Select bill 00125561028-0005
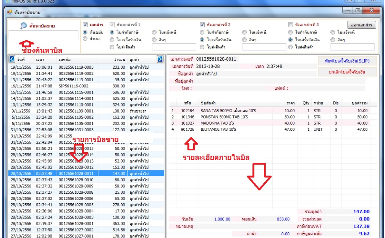 [86, 205]
